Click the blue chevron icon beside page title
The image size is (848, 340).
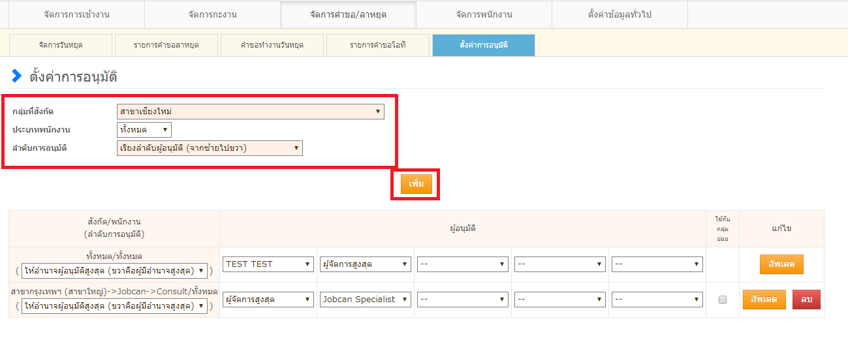click(x=17, y=76)
